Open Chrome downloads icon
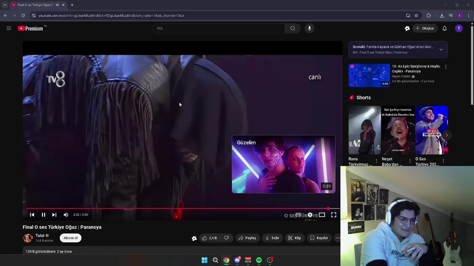The width and height of the screenshot is (474, 266). click(x=442, y=16)
